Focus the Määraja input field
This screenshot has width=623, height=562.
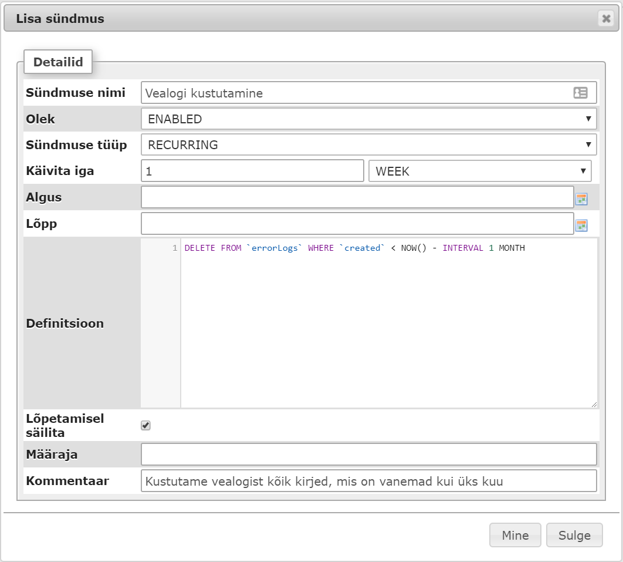point(368,455)
